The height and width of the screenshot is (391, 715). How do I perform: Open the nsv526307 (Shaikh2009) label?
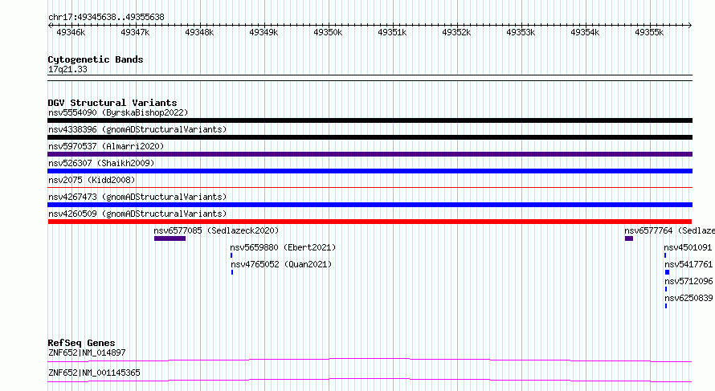[101, 163]
